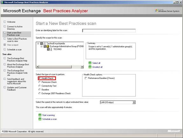
Task: Select the Health Check radio button
Action: [x=40, y=78]
